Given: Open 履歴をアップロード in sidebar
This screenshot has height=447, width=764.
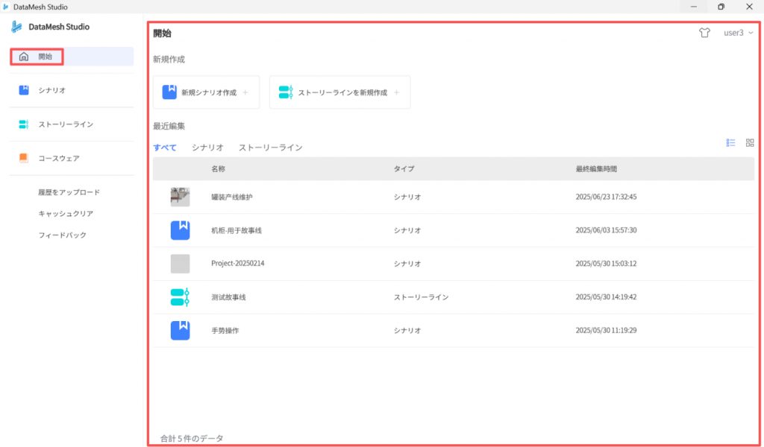Looking at the screenshot, I should tap(69, 192).
